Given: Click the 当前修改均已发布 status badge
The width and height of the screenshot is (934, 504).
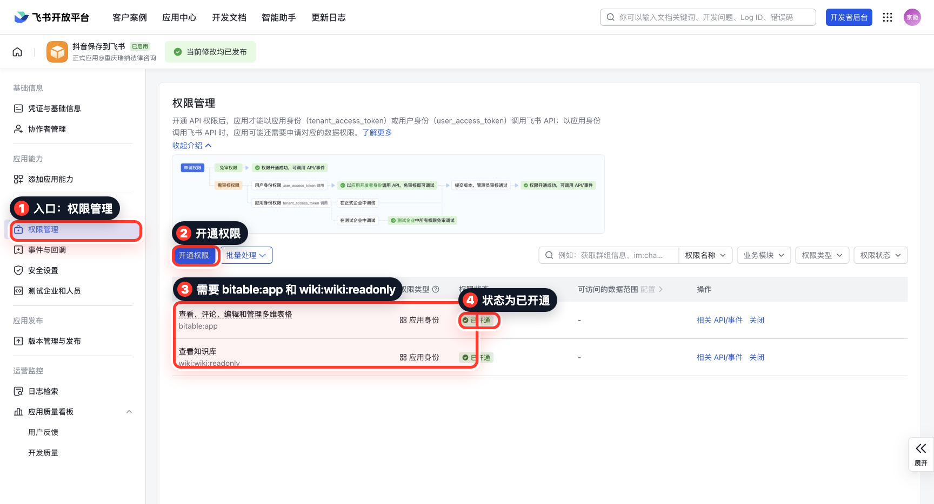Looking at the screenshot, I should [x=210, y=52].
